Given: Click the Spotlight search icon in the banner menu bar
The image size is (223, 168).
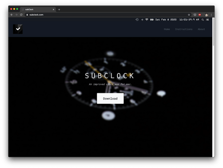Looking at the screenshot, I should coord(203,19).
